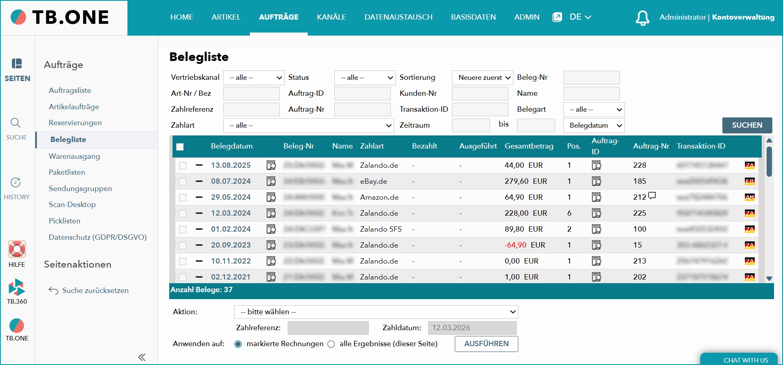Open the Belegart dropdown

pos(594,110)
